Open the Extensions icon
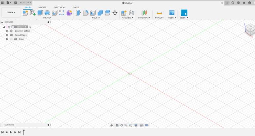 [233, 3]
